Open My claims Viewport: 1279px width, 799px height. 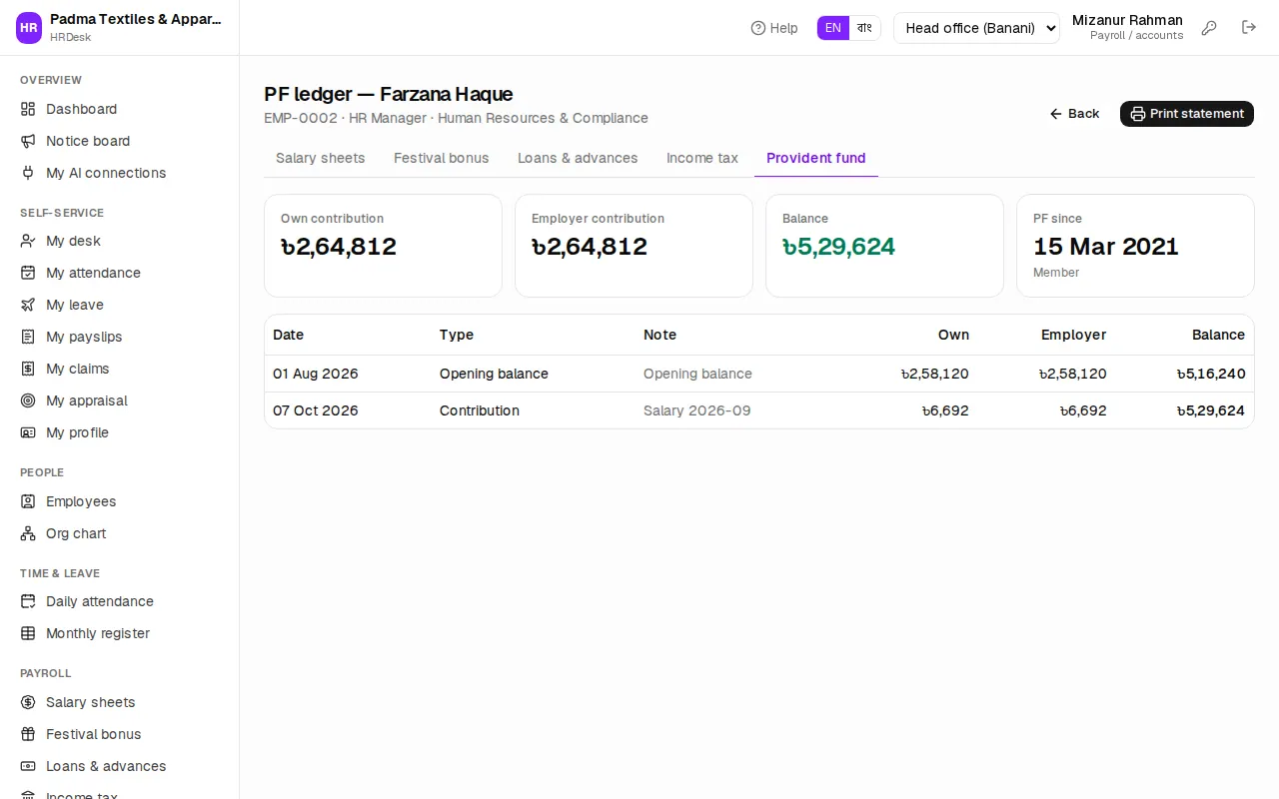click(120, 369)
